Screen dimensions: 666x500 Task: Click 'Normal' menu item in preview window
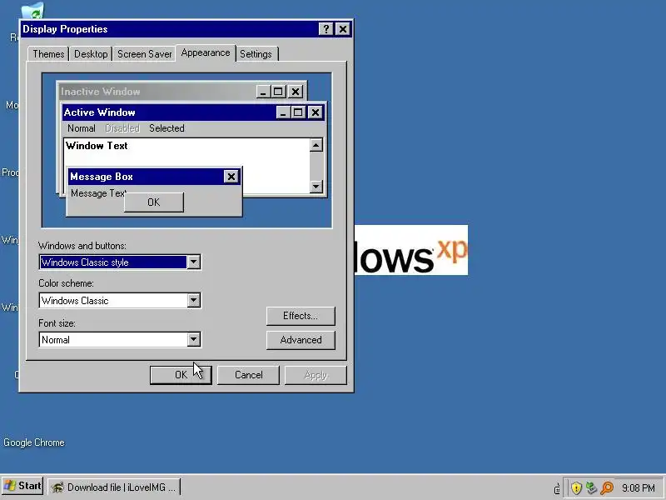[81, 128]
